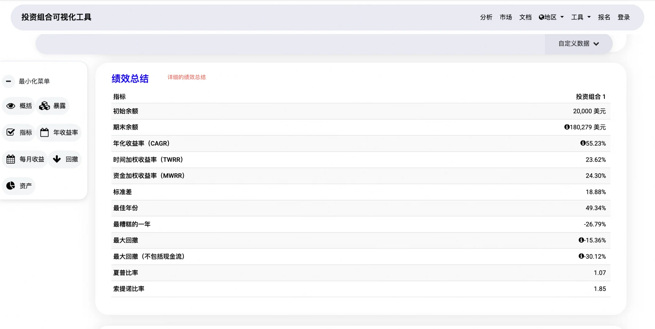Click the monthly calendar icon for 每月收益
655x329 pixels.
pyautogui.click(x=11, y=159)
